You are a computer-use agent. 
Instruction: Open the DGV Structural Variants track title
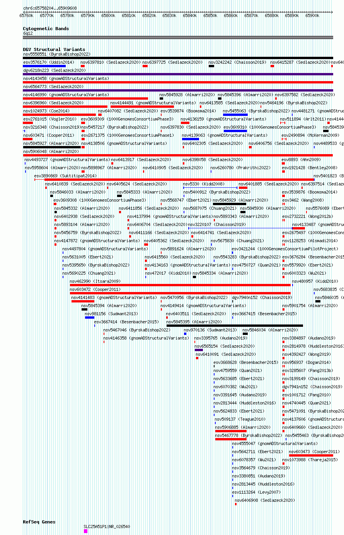point(54,49)
